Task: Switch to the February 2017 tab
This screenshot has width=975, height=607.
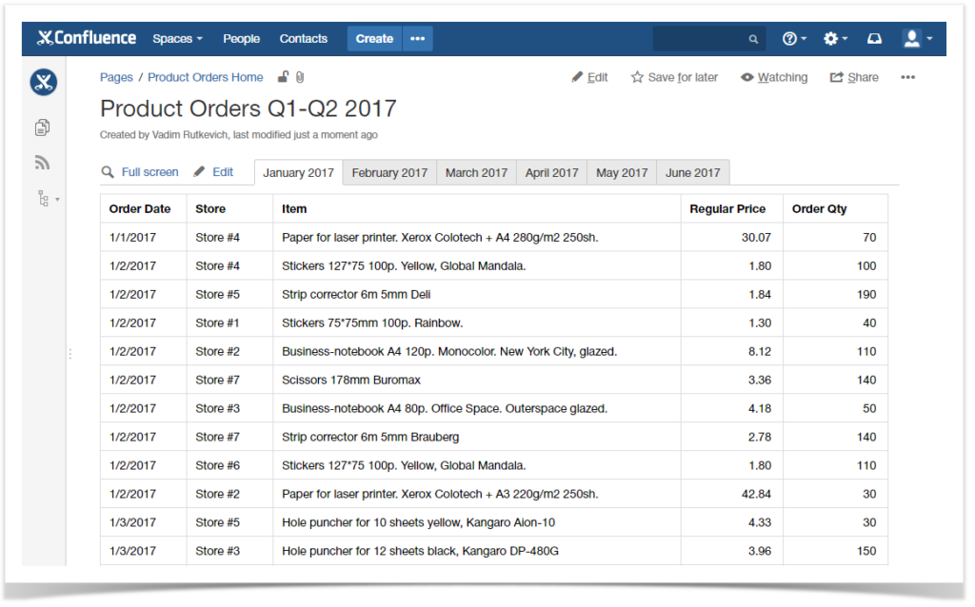Action: 389,172
